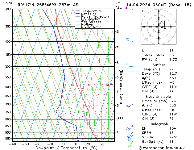194x150 pixels.
Task: Click the Temp (°C) label in Surface table
Action: 151,69
